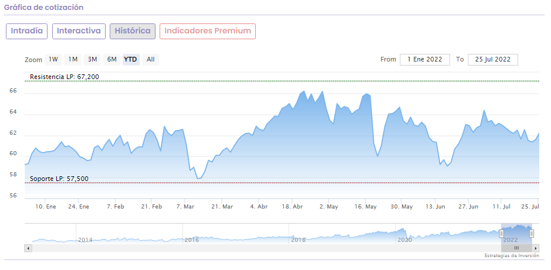Click the 2018 area in navigator timeline

click(298, 240)
